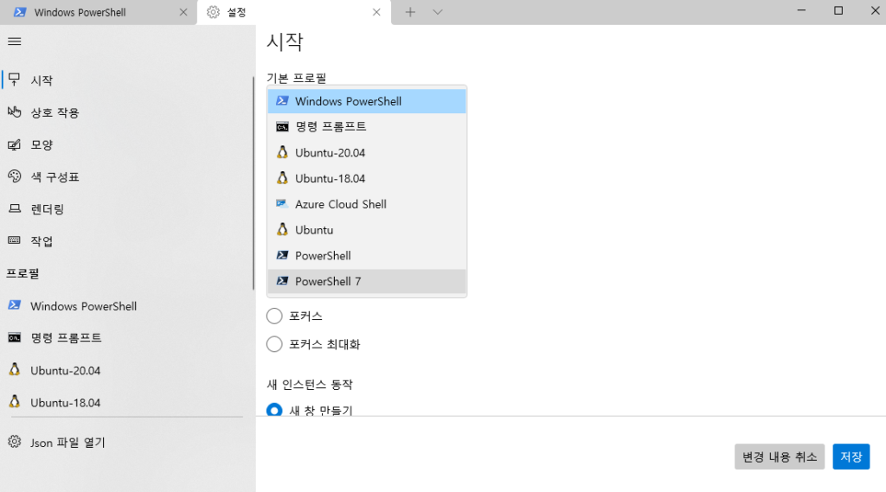Open the 색 구성표 color schemes page
This screenshot has width=886, height=492.
pyautogui.click(x=127, y=176)
